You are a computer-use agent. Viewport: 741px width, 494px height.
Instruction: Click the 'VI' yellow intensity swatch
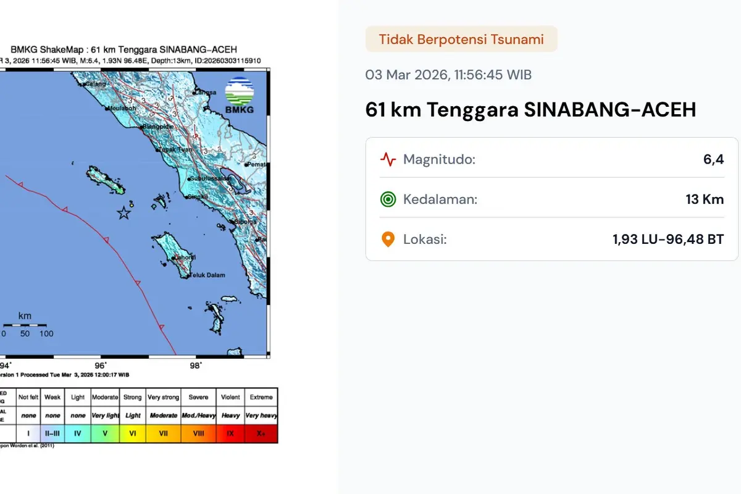click(132, 433)
